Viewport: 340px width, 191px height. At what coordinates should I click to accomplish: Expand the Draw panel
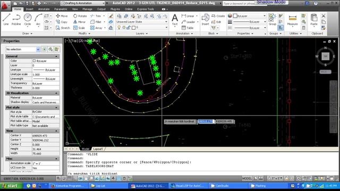[x=27, y=33]
